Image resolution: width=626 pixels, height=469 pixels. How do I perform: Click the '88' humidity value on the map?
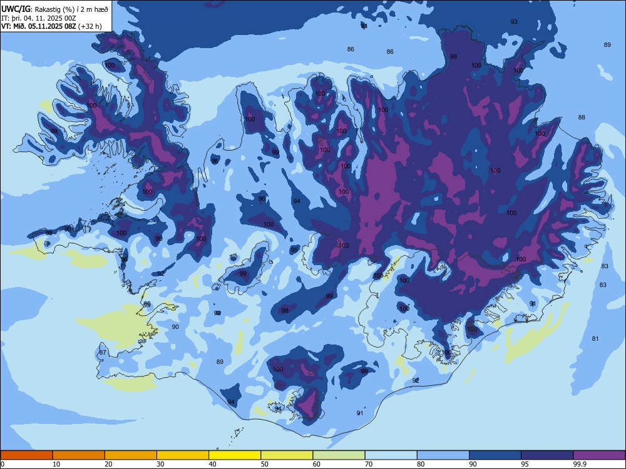582,118
